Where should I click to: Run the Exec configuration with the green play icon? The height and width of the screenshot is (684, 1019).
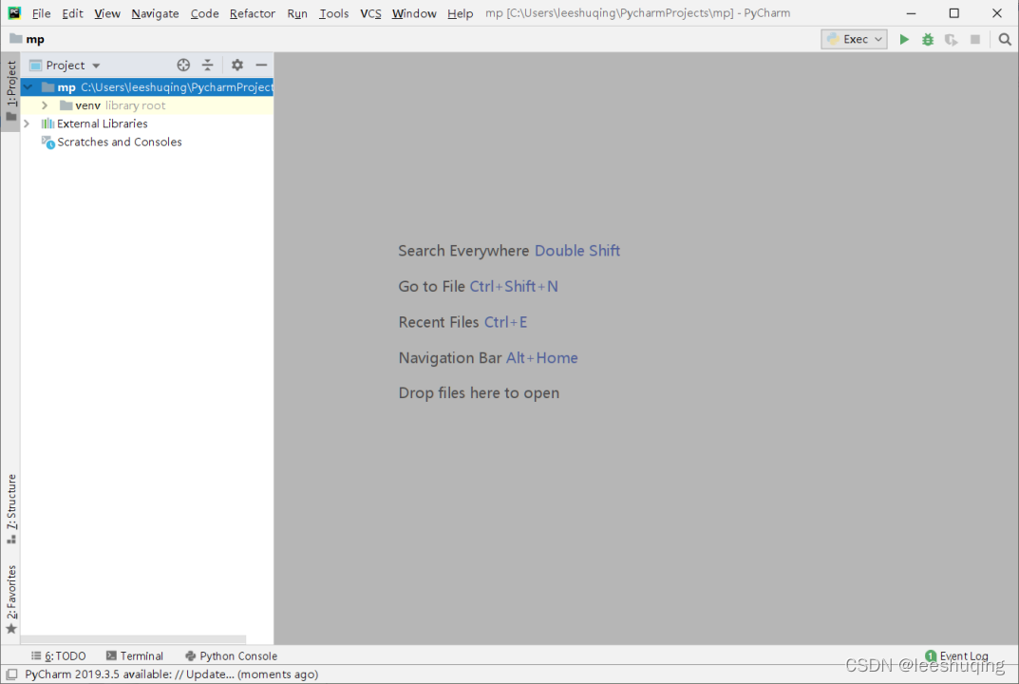click(904, 39)
